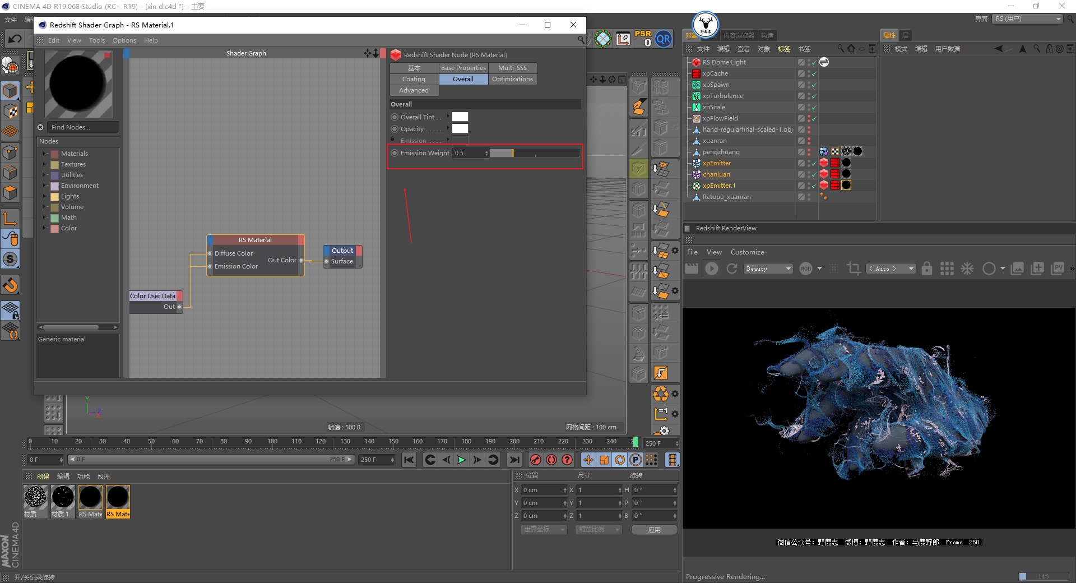Open the Advanced tab button
The height and width of the screenshot is (583, 1076).
pyautogui.click(x=414, y=90)
